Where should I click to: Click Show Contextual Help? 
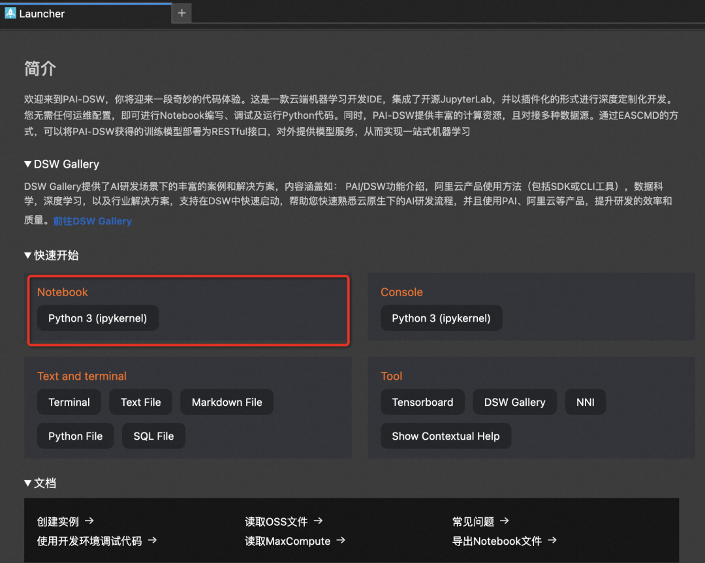(446, 436)
